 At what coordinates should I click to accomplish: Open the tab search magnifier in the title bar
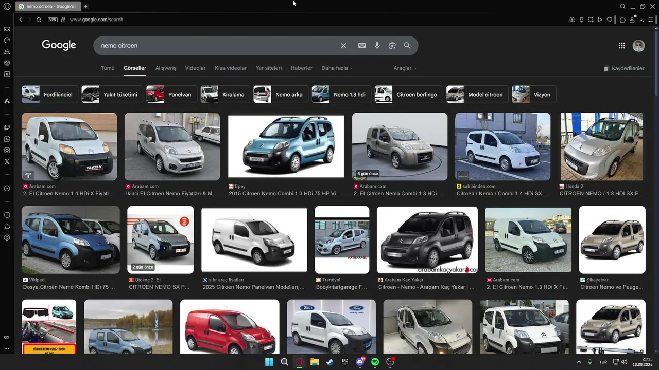[623, 6]
